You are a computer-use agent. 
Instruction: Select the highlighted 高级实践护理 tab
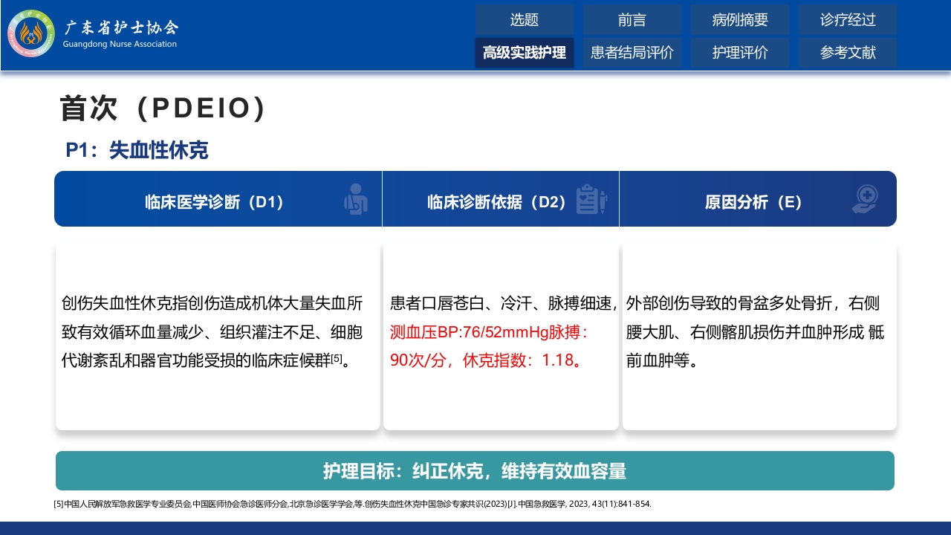tap(525, 53)
